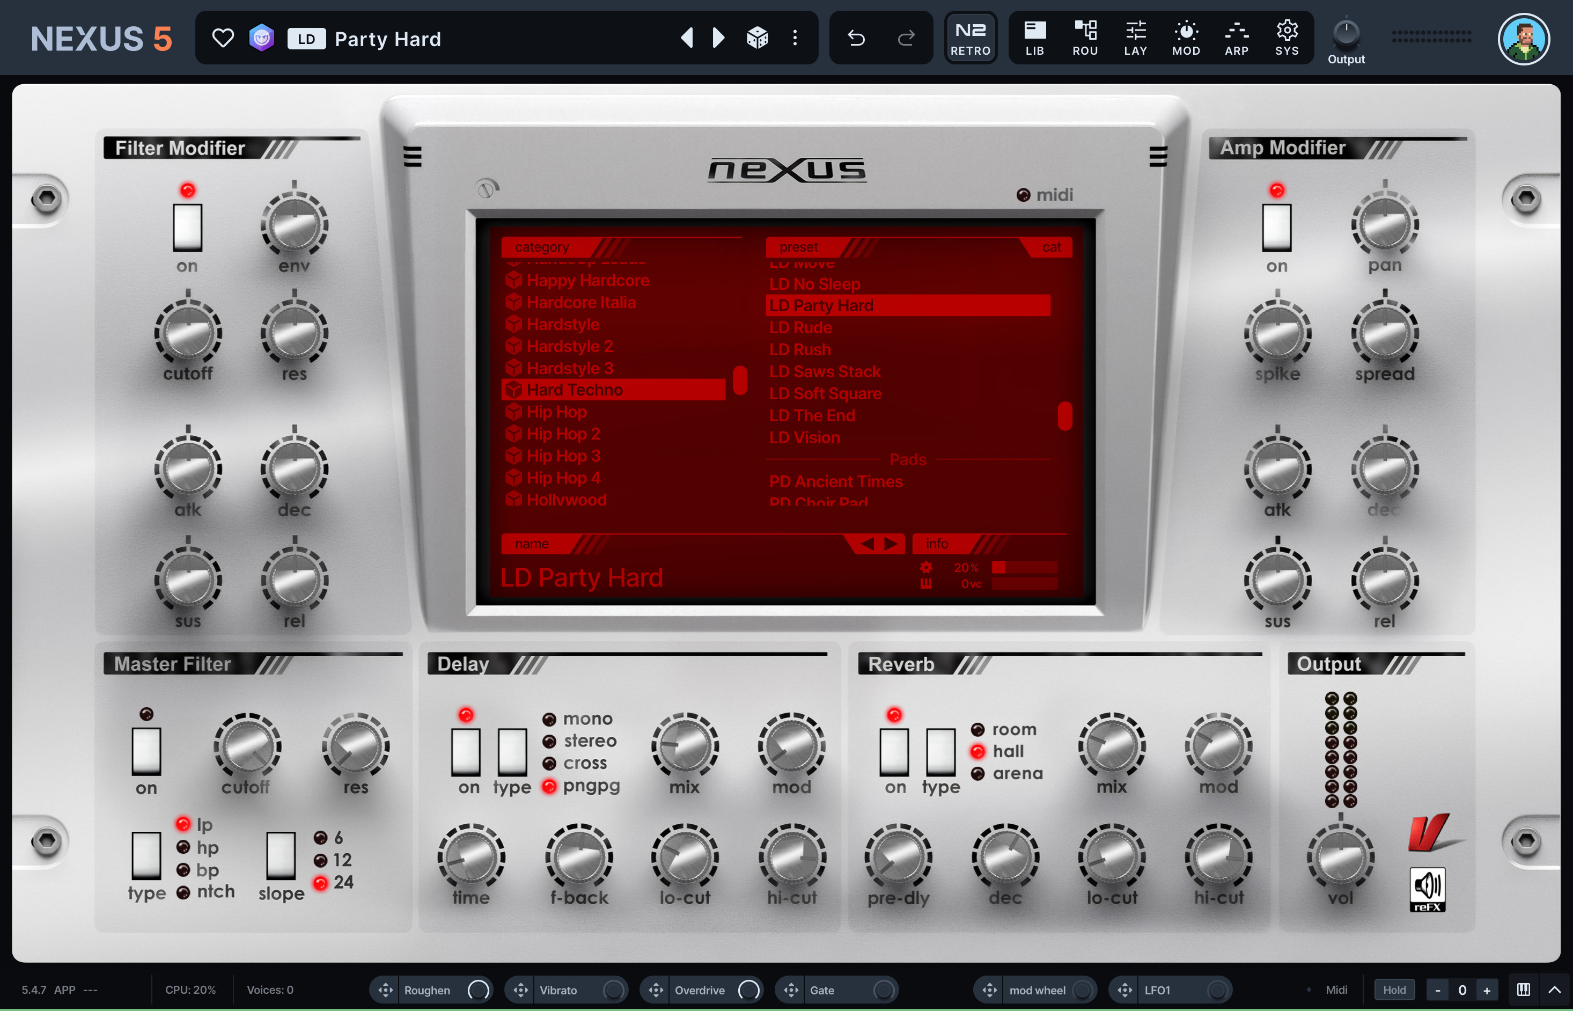Click the undo arrow icon

(x=856, y=39)
